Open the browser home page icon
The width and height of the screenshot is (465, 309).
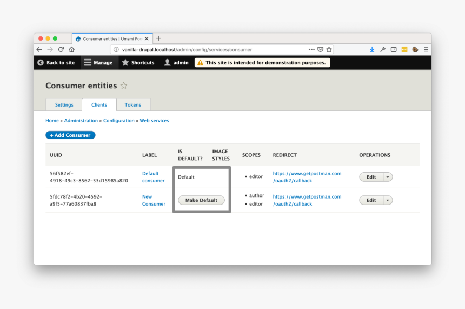[72, 50]
